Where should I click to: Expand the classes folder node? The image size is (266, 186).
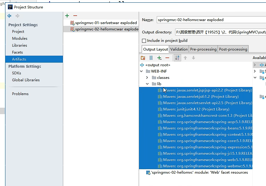(147, 78)
